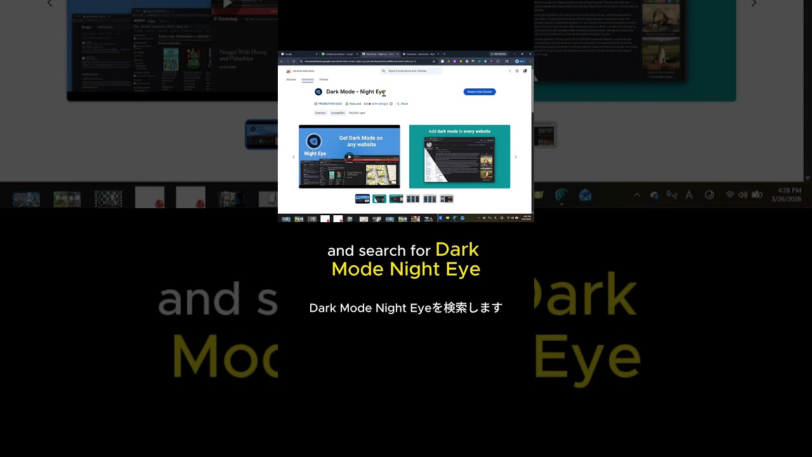
Task: Click the info icon after the ratings
Action: click(x=391, y=103)
